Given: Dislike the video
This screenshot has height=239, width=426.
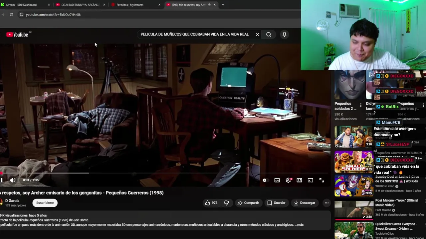Looking at the screenshot, I should point(227,203).
